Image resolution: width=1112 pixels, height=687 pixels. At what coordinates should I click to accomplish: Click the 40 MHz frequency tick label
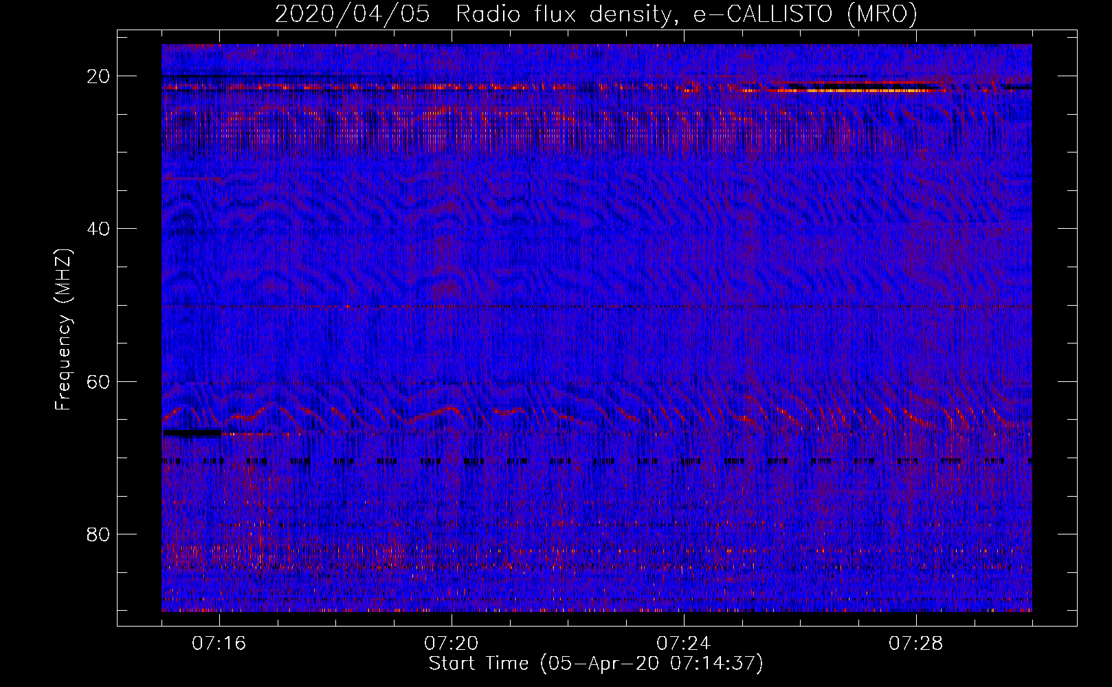point(98,229)
